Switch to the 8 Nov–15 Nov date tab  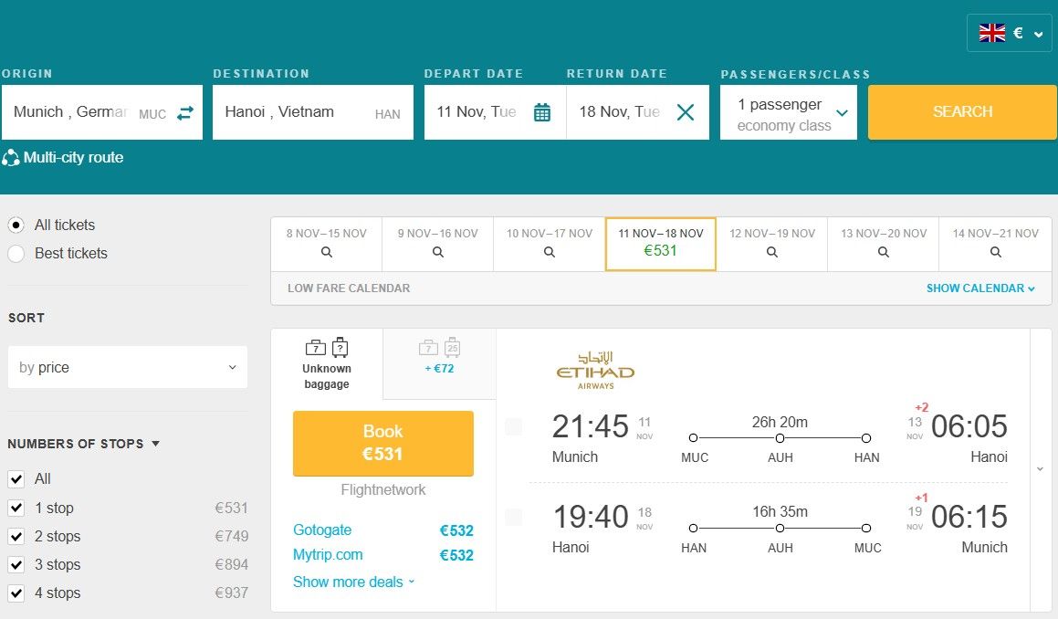tap(327, 244)
